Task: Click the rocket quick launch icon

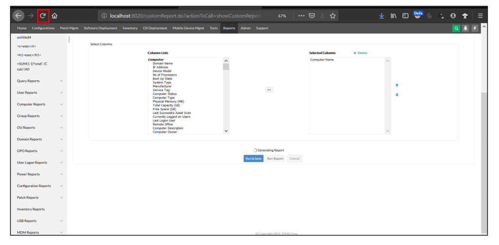Action: point(465,28)
